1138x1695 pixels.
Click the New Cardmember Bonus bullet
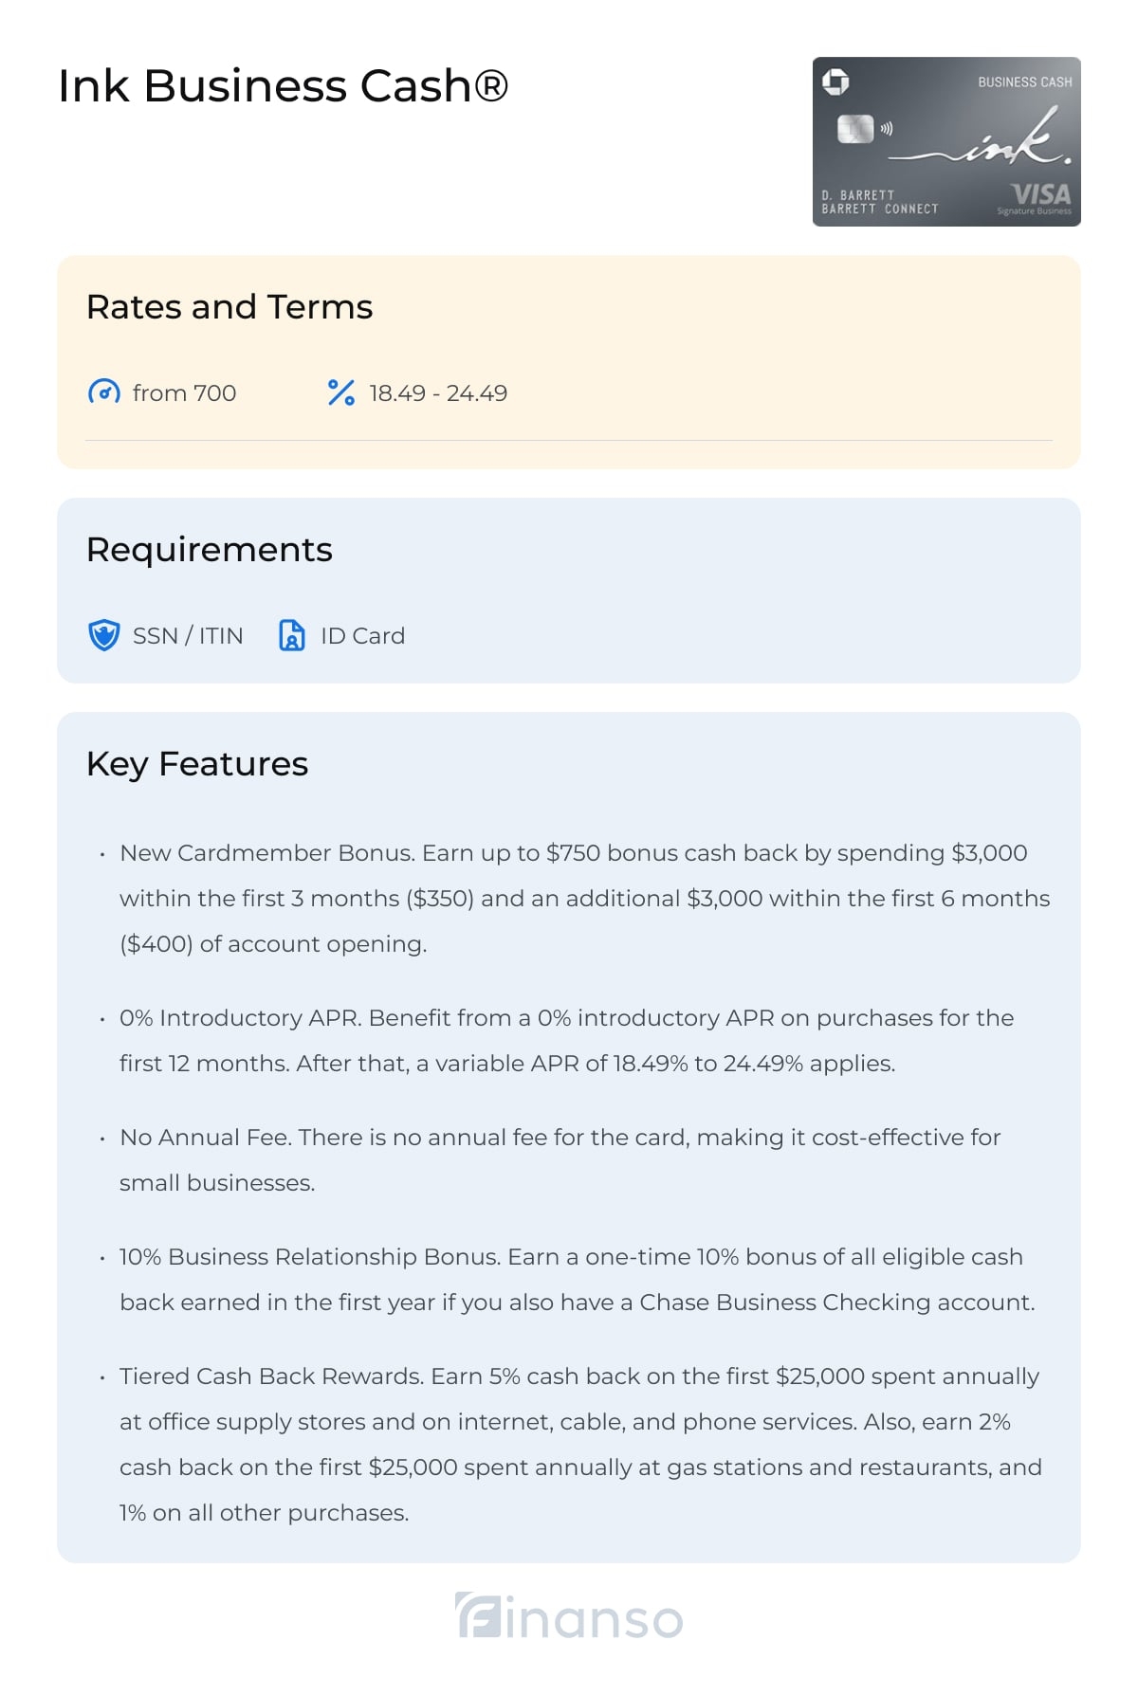[585, 898]
